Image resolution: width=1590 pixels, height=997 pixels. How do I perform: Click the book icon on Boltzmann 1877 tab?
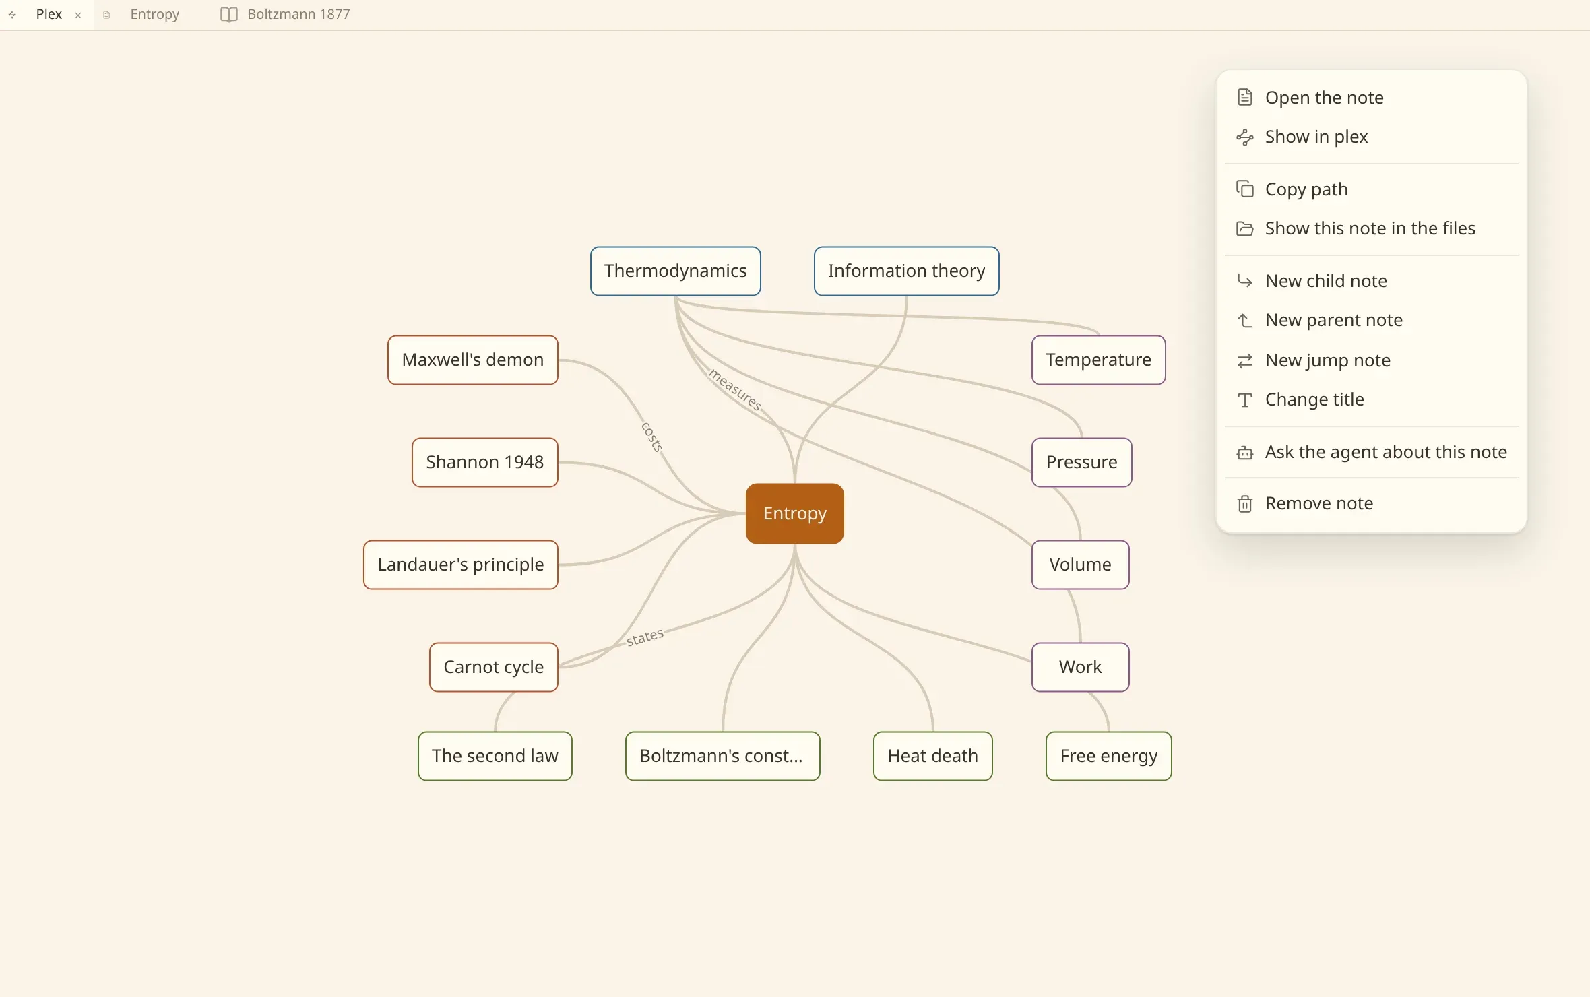pyautogui.click(x=229, y=14)
